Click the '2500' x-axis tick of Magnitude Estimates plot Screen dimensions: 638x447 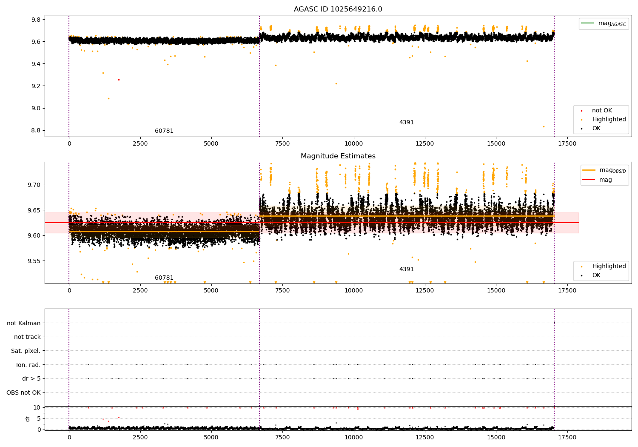pyautogui.click(x=140, y=291)
